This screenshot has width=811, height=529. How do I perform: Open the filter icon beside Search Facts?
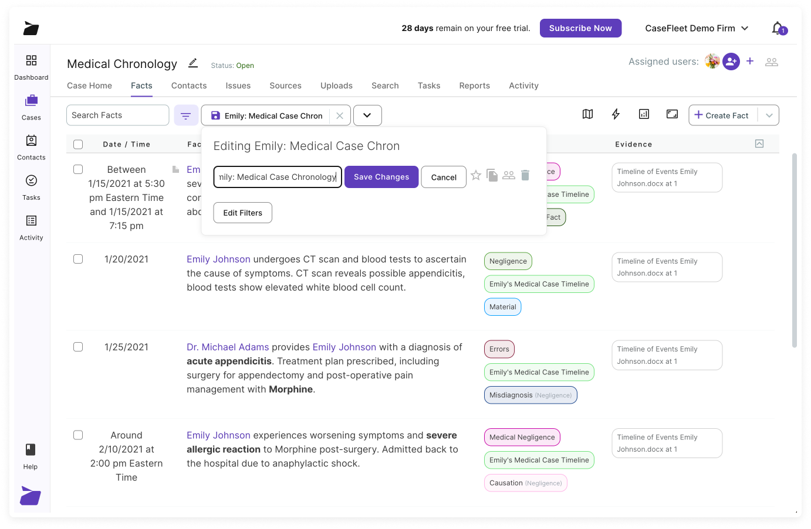[186, 115]
